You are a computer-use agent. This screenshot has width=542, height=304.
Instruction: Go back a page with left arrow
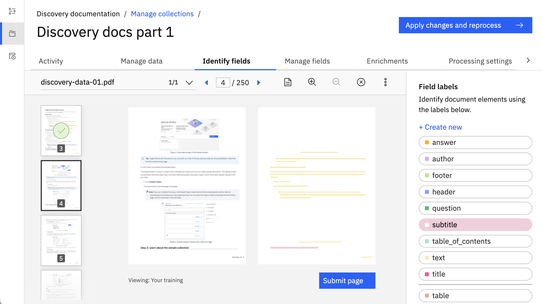point(207,82)
